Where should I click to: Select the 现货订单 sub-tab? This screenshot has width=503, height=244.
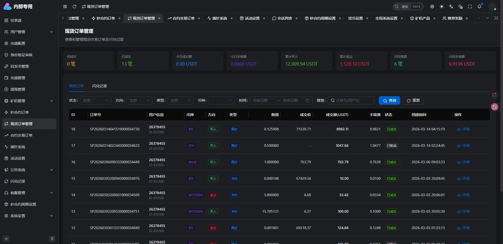(76, 86)
